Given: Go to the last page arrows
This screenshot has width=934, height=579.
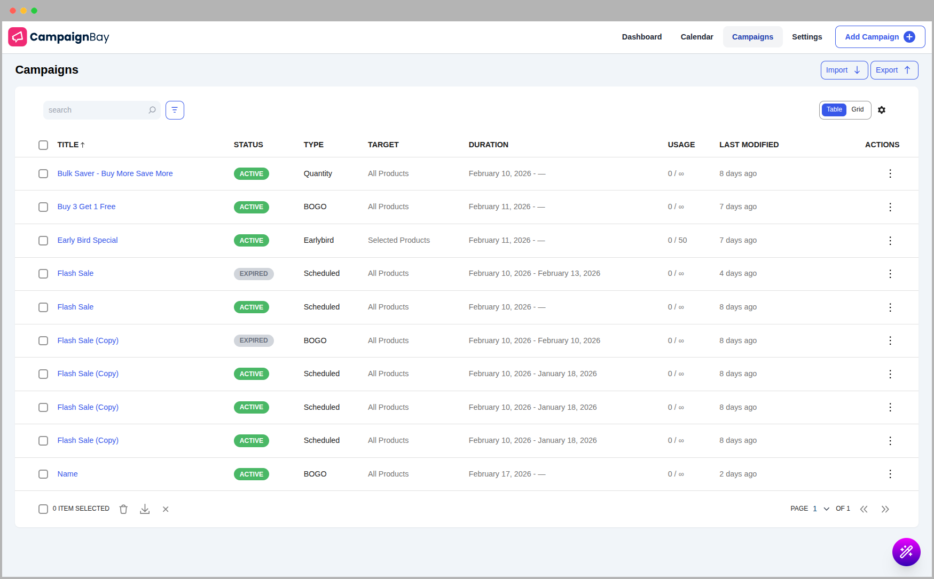Looking at the screenshot, I should [x=885, y=509].
